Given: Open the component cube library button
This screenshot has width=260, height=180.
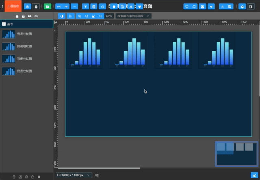Looking at the screenshot, I should click(36, 6).
